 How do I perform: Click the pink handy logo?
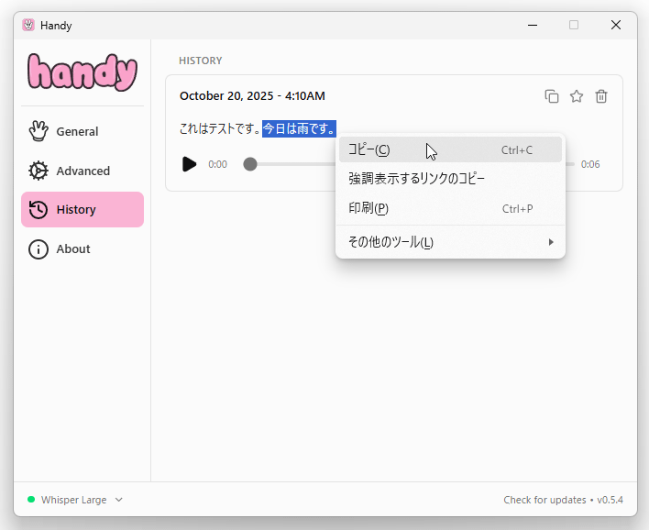[82, 72]
